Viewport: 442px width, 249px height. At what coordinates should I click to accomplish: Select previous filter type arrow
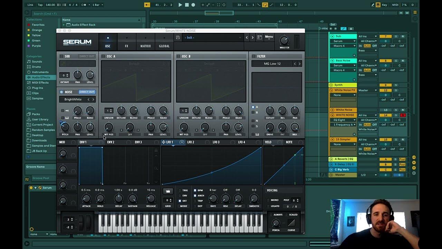(295, 64)
